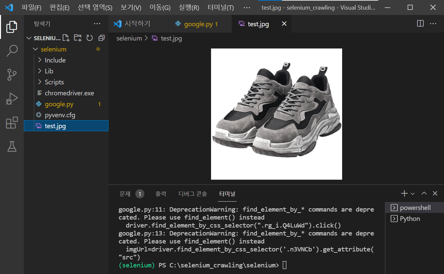Open the Search view in activity bar
This screenshot has width=444, height=274.
click(x=12, y=51)
